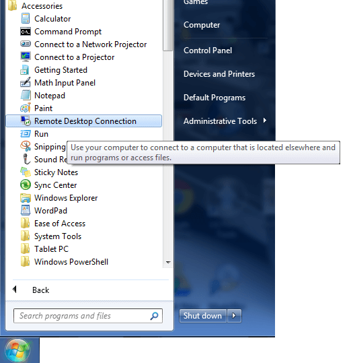Click the Search programs and files box

[88, 316]
